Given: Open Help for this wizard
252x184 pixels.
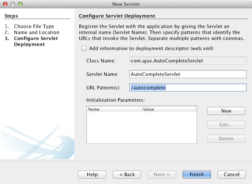Looking at the screenshot, I should click(x=92, y=174).
